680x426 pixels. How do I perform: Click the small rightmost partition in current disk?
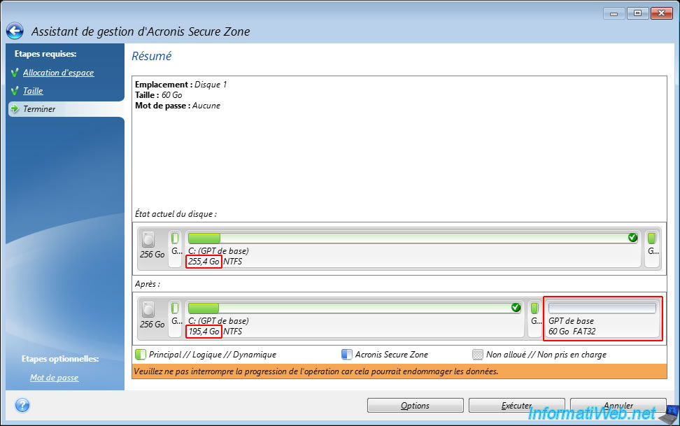(652, 248)
